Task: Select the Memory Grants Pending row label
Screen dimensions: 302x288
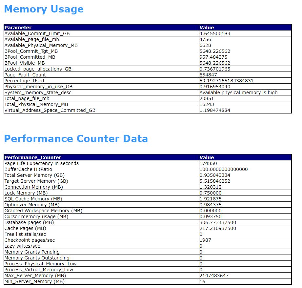Action: click(32, 252)
